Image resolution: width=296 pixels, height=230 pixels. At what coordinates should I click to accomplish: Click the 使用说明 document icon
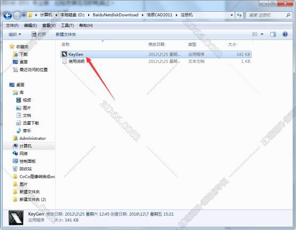click(x=65, y=61)
